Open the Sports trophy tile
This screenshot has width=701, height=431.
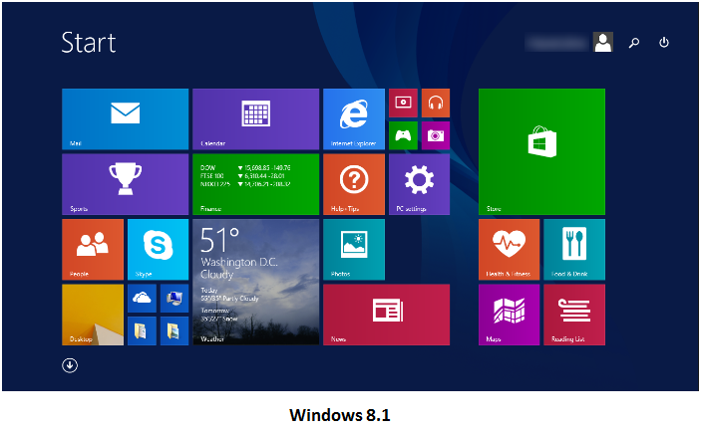pos(126,184)
